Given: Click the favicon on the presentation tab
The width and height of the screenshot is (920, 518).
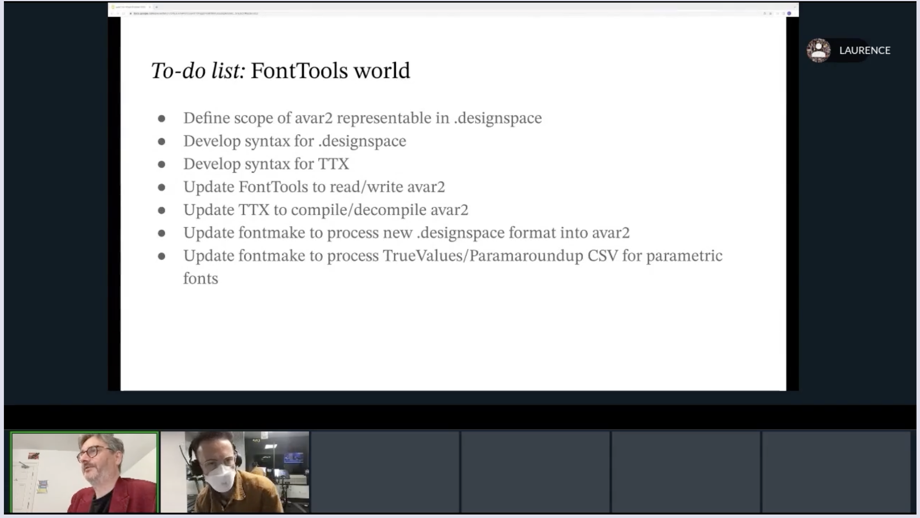Looking at the screenshot, I should pyautogui.click(x=113, y=7).
